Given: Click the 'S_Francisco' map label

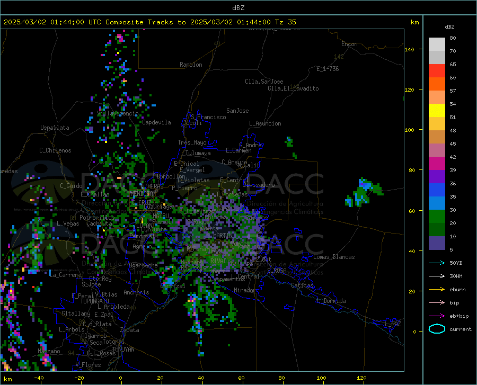Looking at the screenshot, I should [x=208, y=117].
